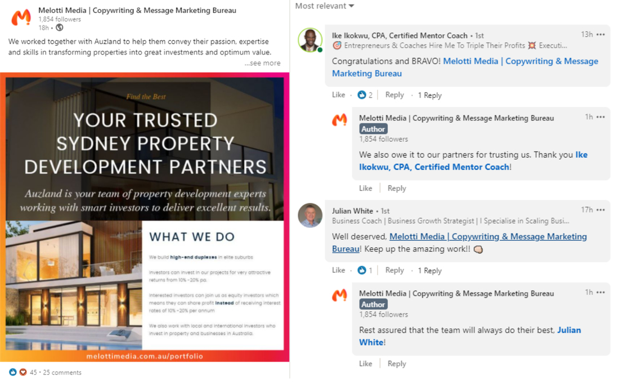The image size is (619, 382).
Task: Follow Ike Ikokwu mention in Melotti's reply
Action: tap(473, 160)
